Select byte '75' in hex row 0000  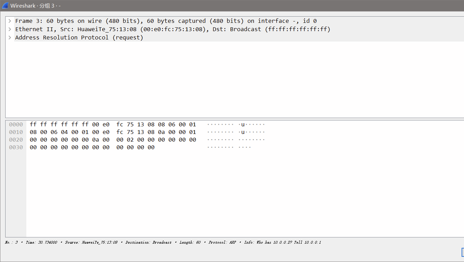(130, 125)
